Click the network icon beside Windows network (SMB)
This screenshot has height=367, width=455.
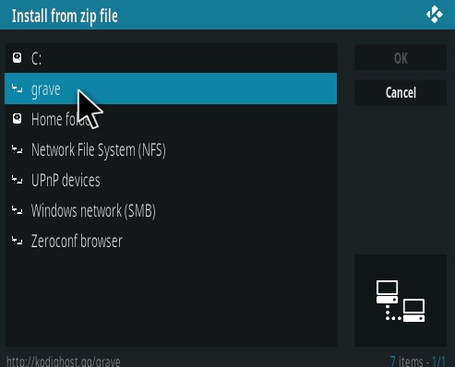pyautogui.click(x=18, y=210)
